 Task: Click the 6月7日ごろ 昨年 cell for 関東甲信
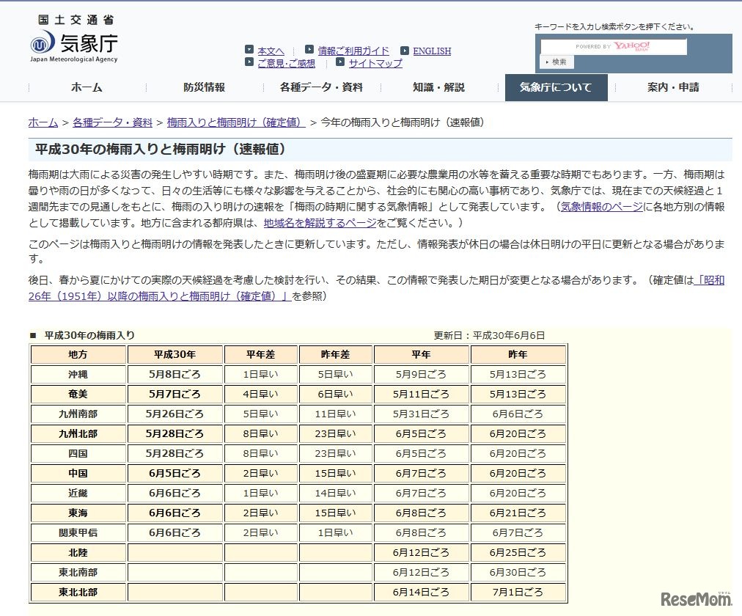pos(518,533)
